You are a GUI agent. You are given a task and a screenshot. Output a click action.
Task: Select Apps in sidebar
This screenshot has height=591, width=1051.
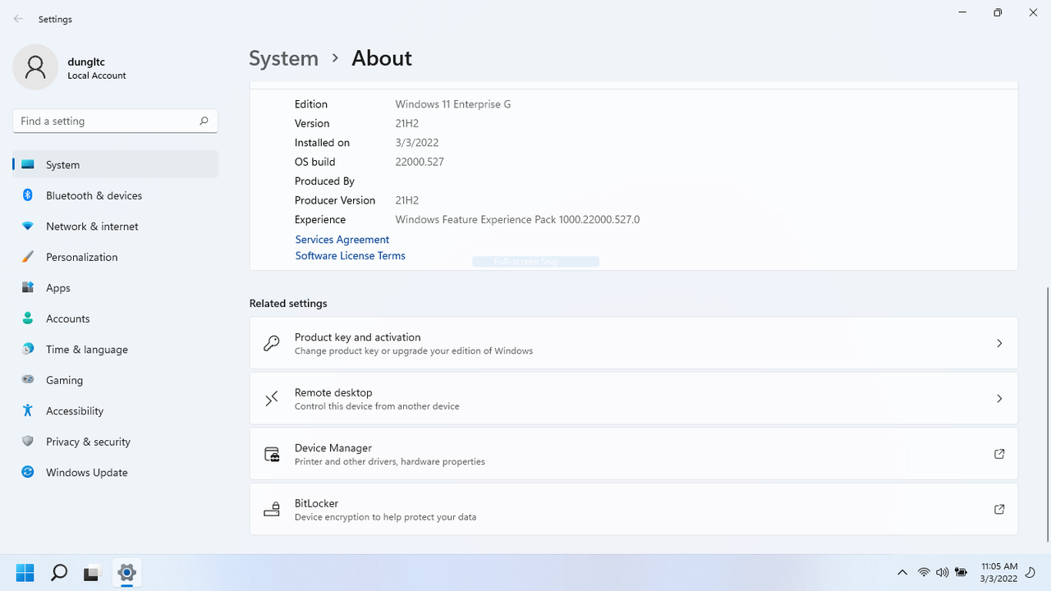[116, 287]
